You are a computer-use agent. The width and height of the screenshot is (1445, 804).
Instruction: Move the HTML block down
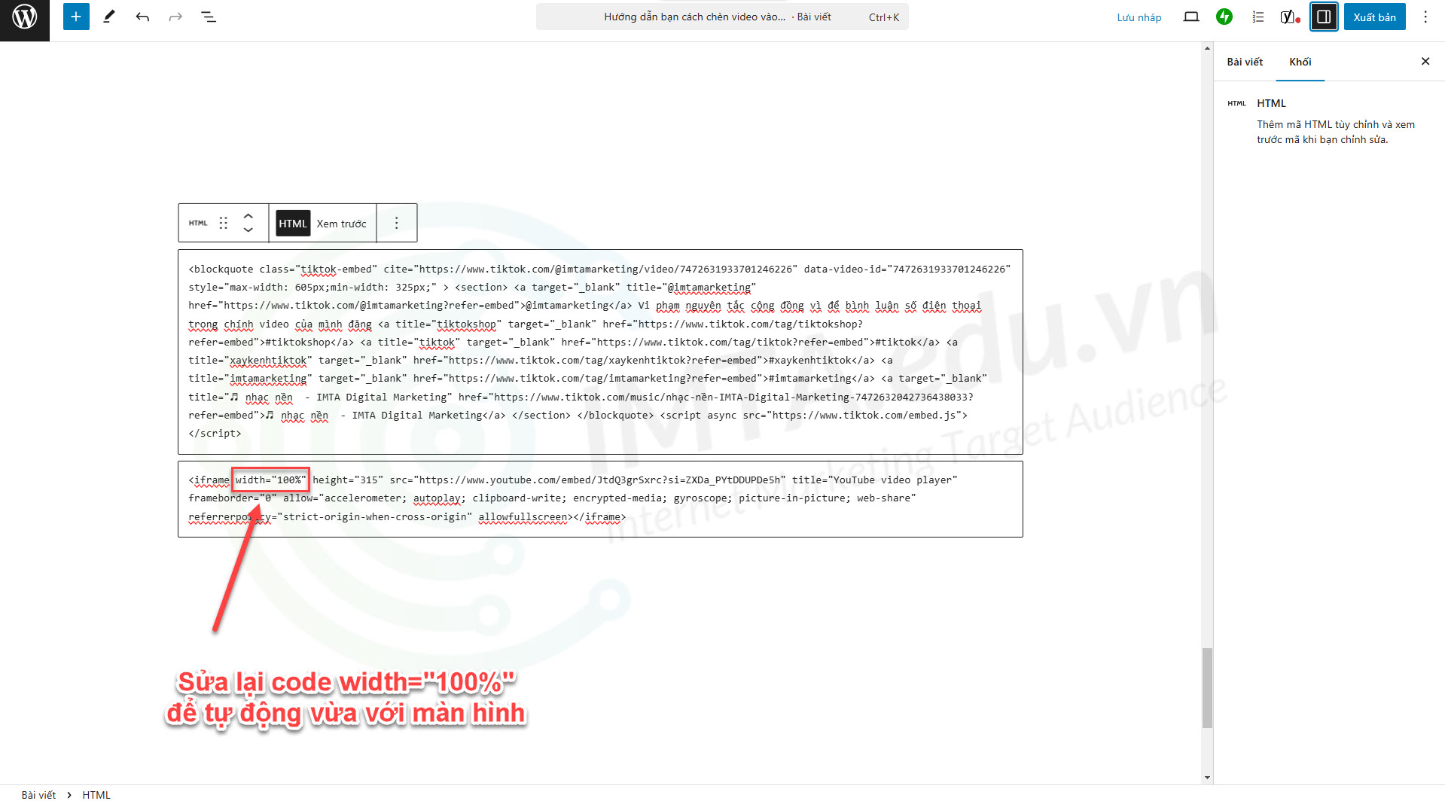click(x=248, y=230)
